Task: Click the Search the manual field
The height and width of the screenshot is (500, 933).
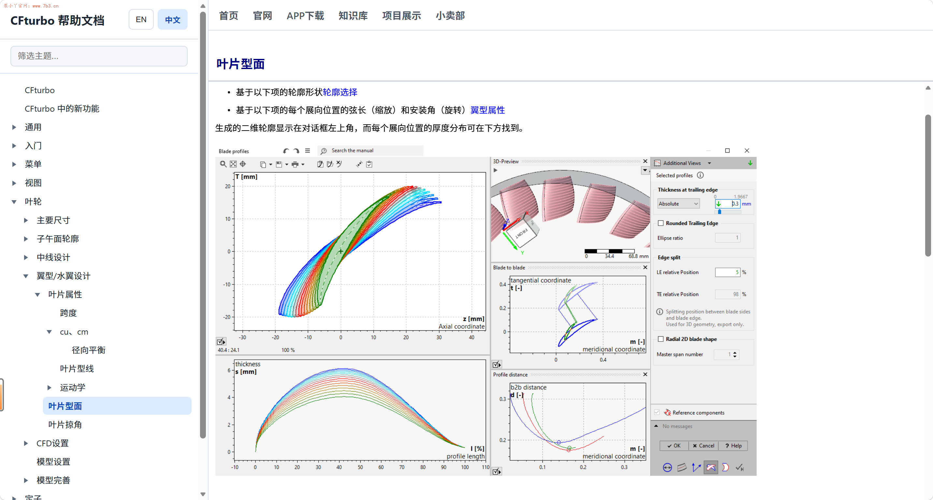Action: 371,150
